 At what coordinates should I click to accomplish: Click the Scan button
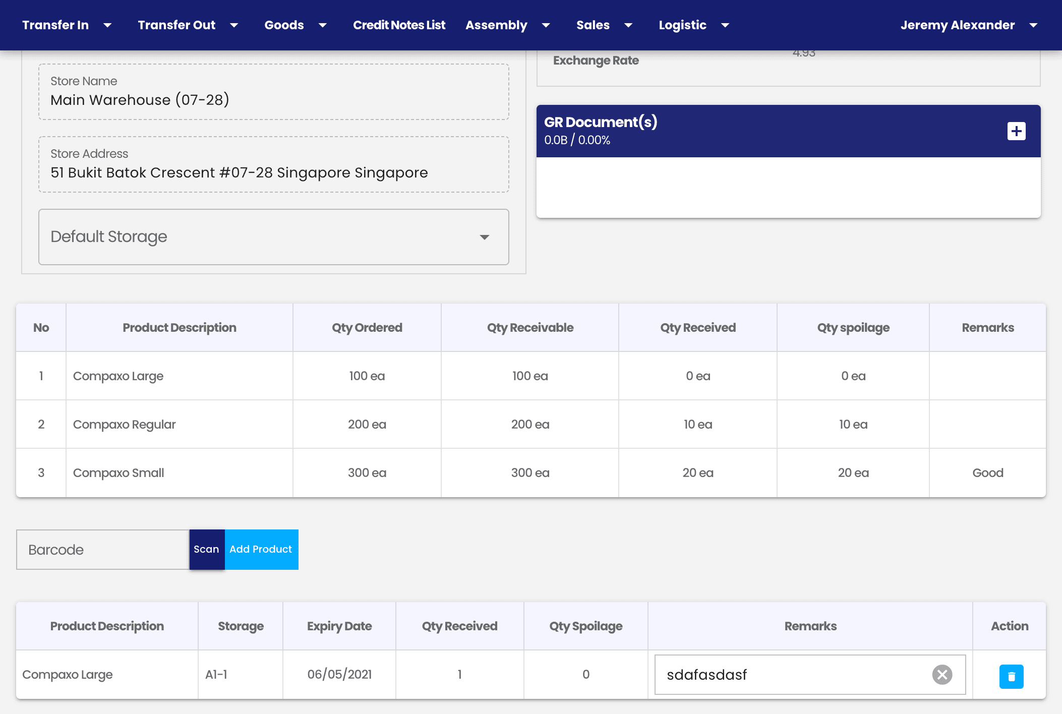[x=207, y=550]
